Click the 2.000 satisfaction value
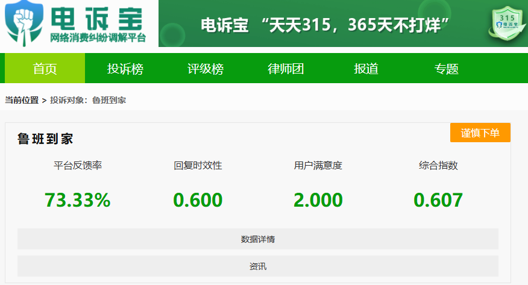528x285 pixels. tap(318, 200)
